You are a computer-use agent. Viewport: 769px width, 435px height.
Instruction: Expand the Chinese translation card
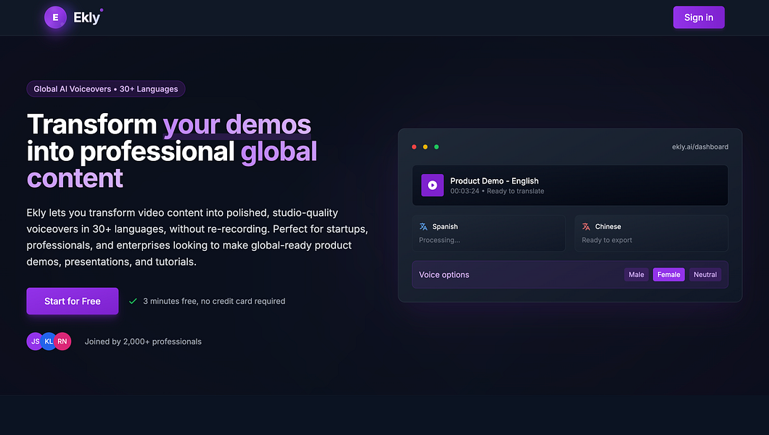point(651,232)
